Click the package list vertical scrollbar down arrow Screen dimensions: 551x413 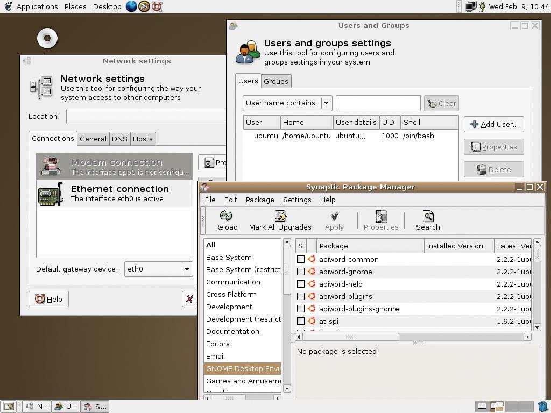tap(537, 327)
